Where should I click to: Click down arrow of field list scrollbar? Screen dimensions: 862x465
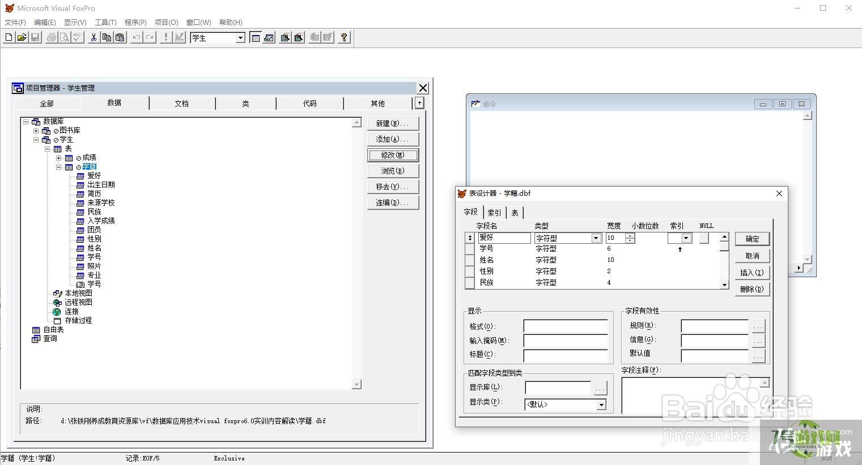click(x=724, y=285)
